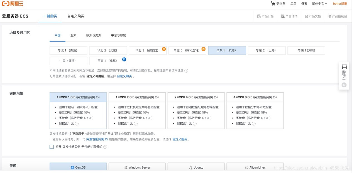This screenshot has height=173, width=352.
Task: Click the 云服务器 ECS page title
Action: [x=15, y=16]
